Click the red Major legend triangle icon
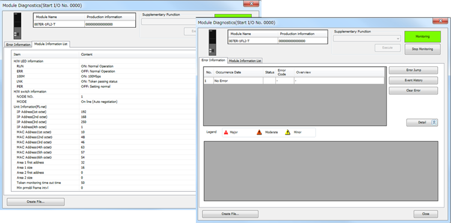The height and width of the screenshot is (223, 451). 226,132
